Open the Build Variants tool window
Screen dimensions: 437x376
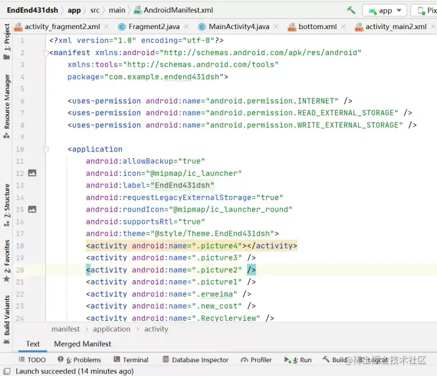7,319
